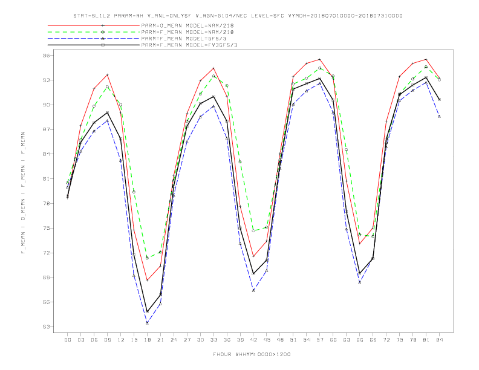
Task: Click x-axis forecast hour label 75
Action: pyautogui.click(x=400, y=340)
